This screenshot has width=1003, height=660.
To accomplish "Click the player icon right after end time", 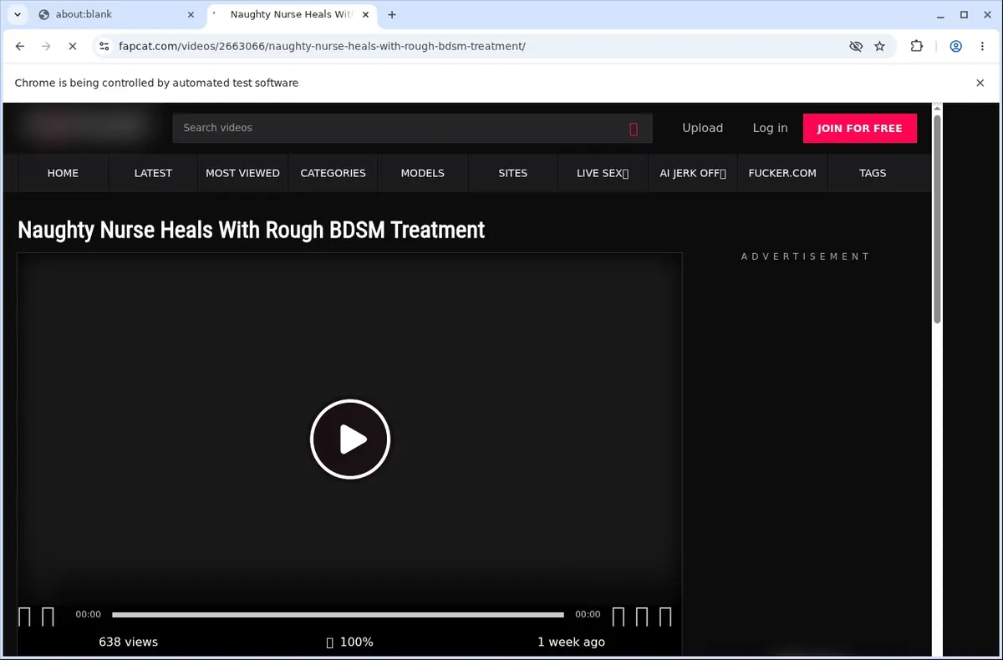I will coord(619,617).
